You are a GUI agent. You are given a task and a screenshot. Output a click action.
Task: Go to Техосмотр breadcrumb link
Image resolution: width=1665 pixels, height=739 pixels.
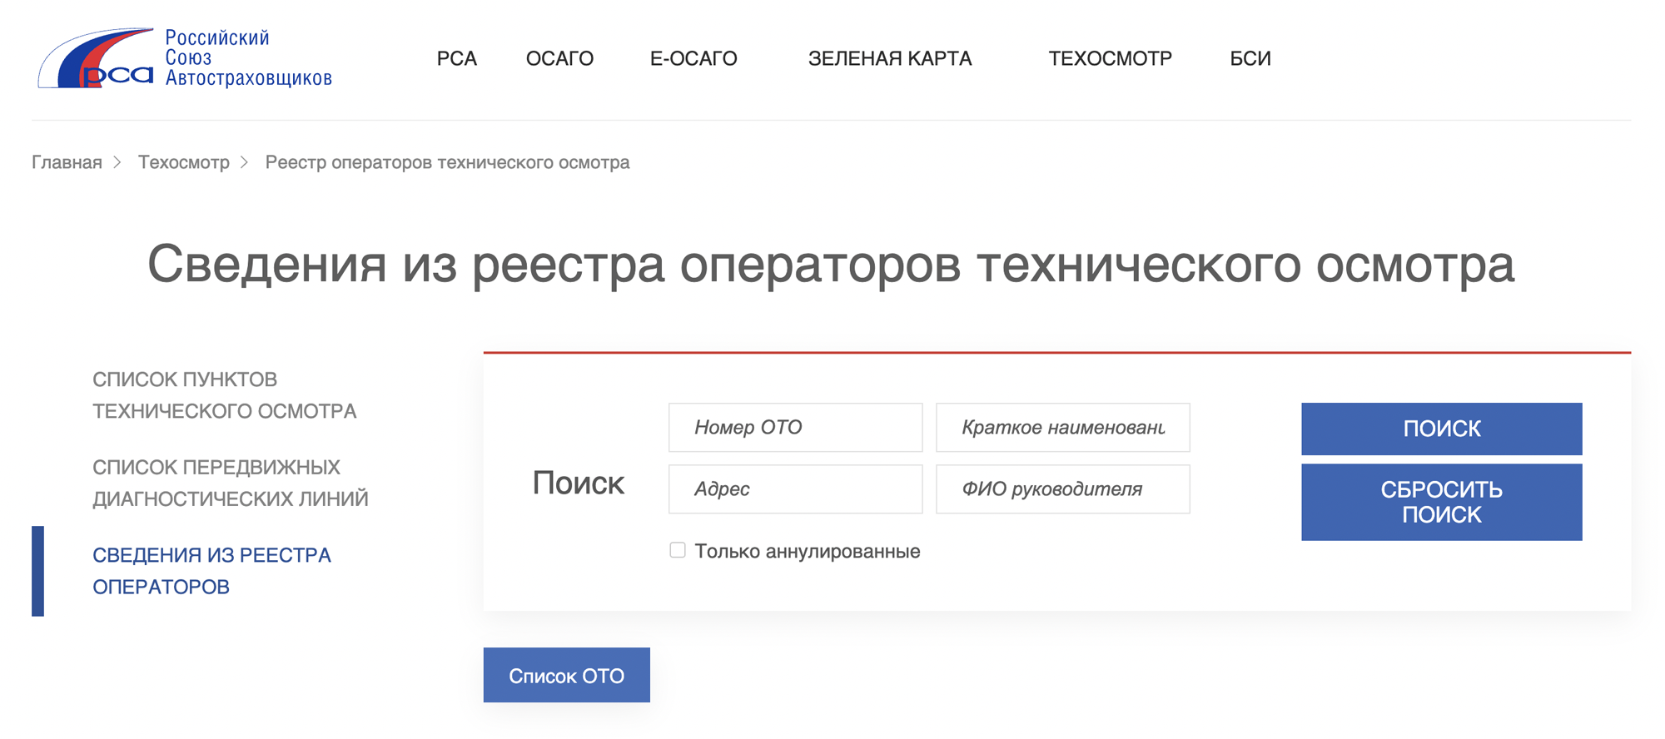tap(184, 162)
